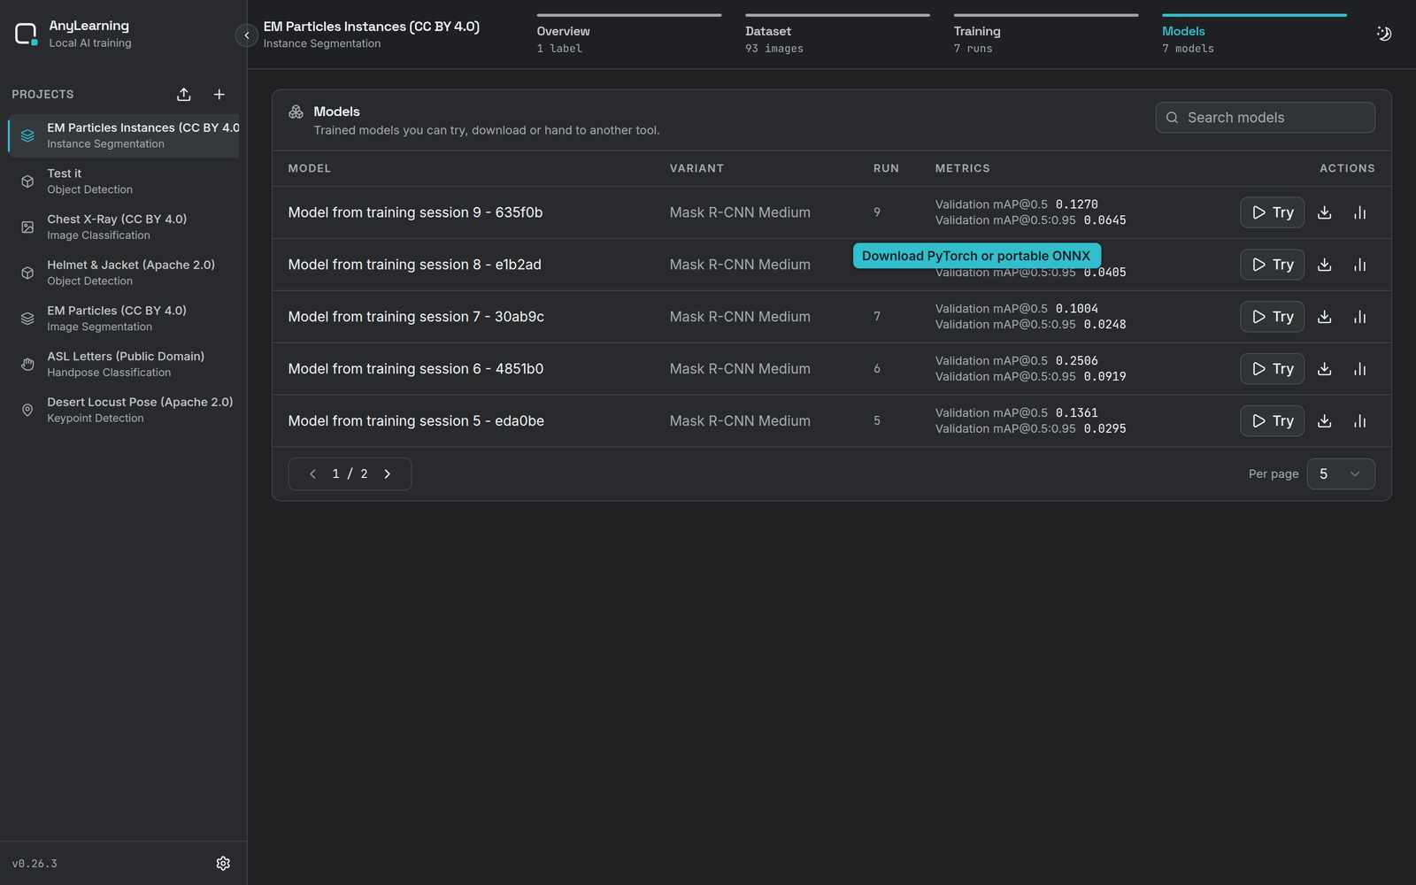Open the Chest X-Ray project
This screenshot has height=885, width=1416.
click(124, 227)
